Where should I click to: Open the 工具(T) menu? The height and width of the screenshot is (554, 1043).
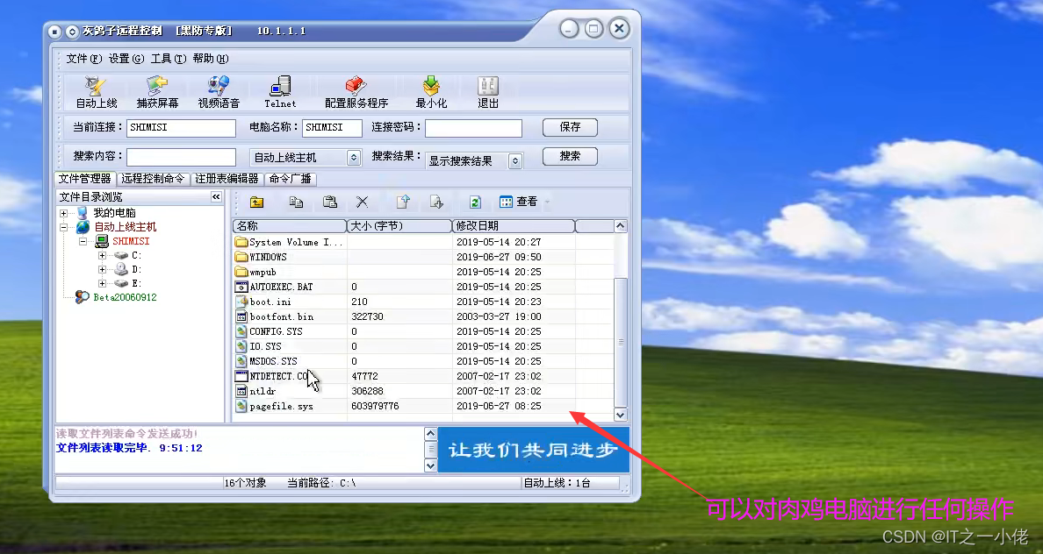169,59
